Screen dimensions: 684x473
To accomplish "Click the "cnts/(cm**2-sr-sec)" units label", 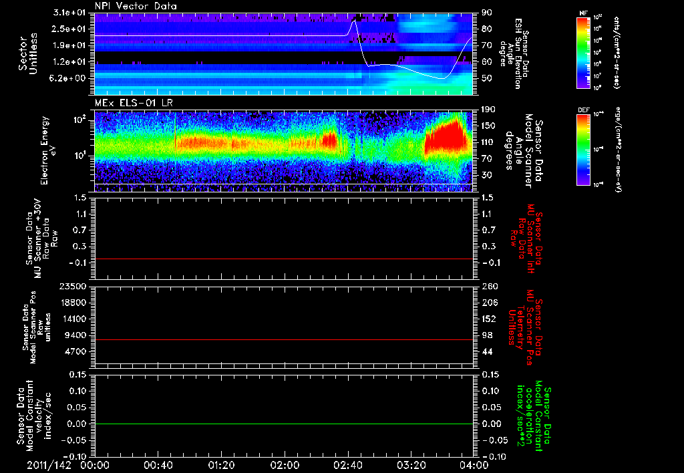I will 617,53.
